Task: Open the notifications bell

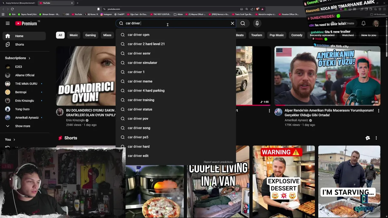Action: click(x=363, y=23)
